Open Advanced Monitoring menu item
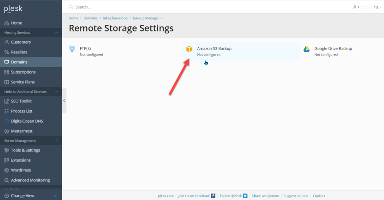The image size is (384, 200). tap(31, 180)
